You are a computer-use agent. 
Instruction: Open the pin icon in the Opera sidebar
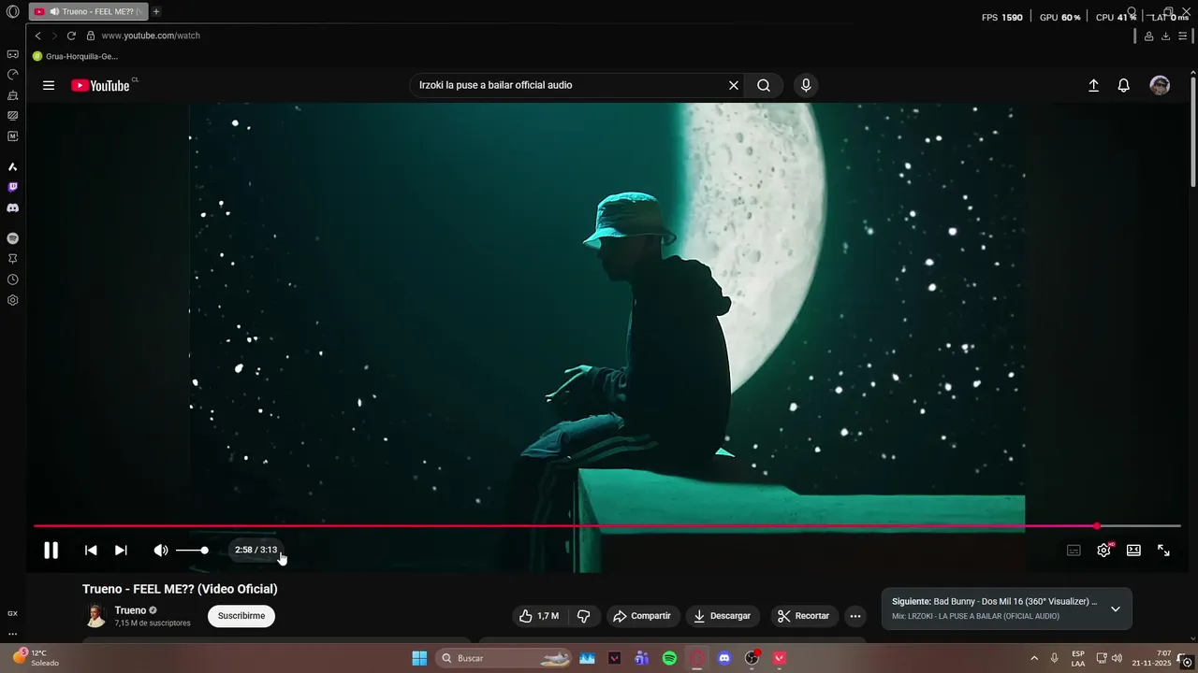(x=12, y=259)
